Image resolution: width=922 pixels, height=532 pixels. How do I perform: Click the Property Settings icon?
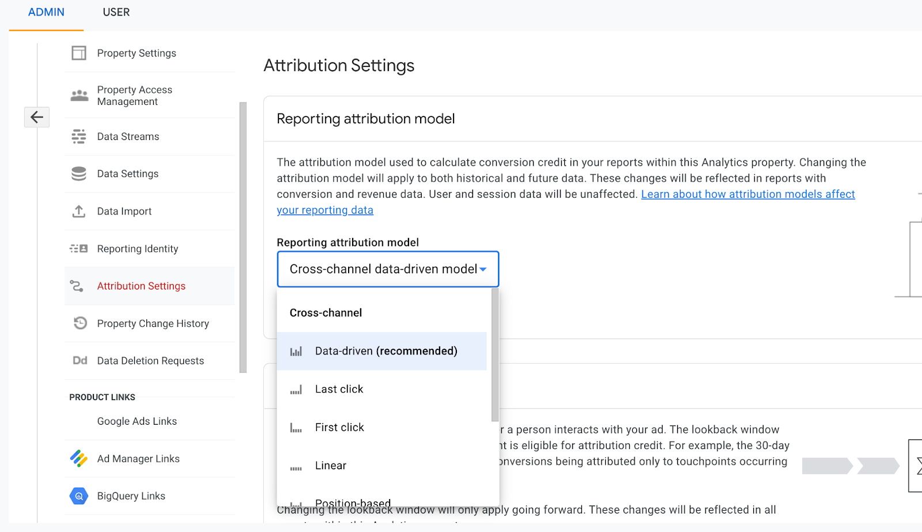[79, 52]
